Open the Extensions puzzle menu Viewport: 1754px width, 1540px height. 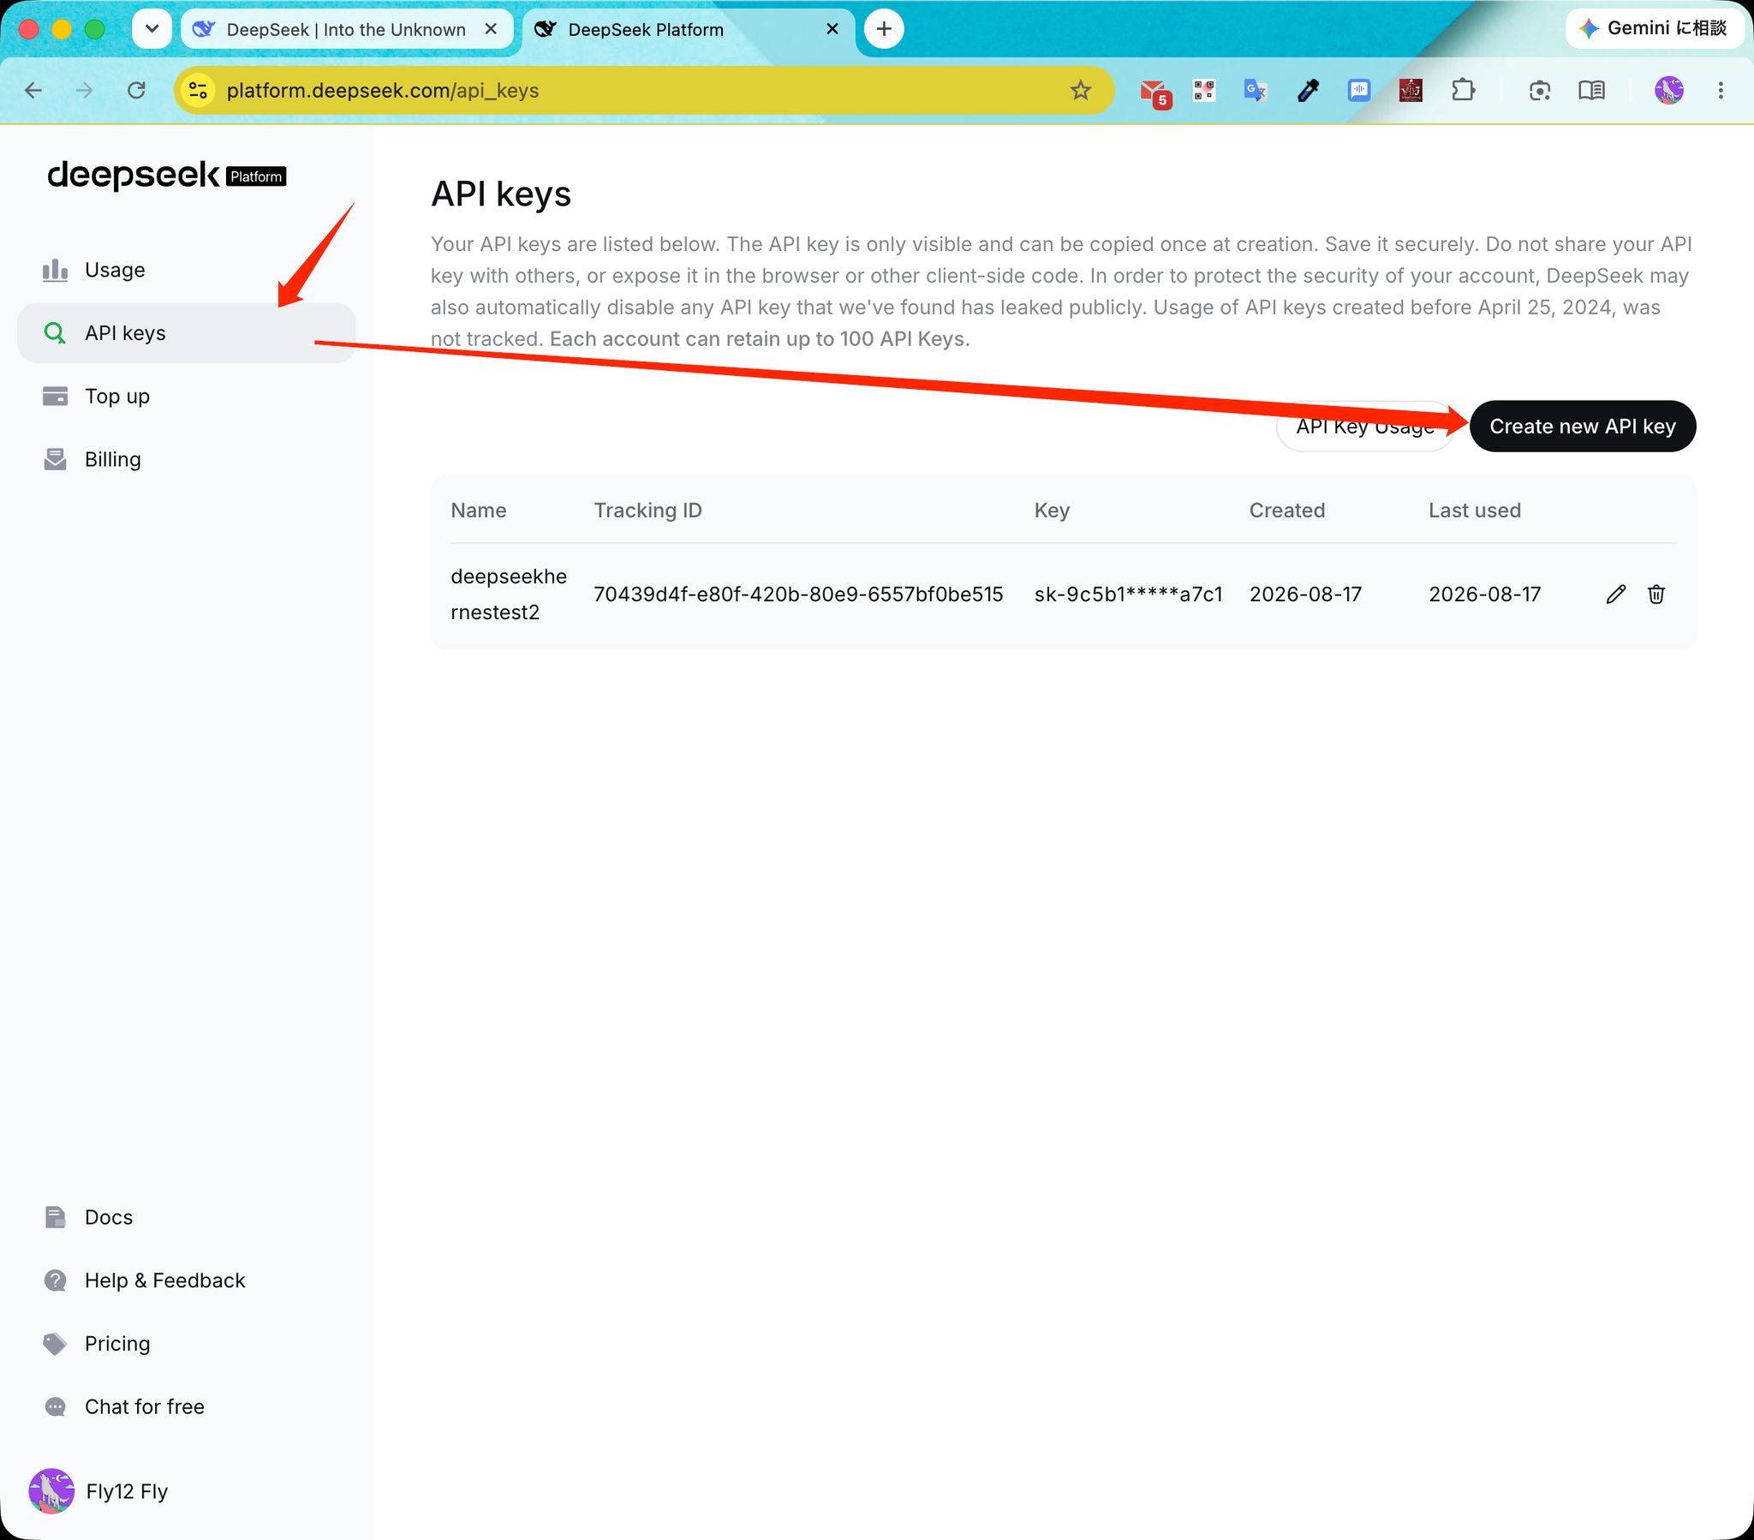tap(1463, 90)
